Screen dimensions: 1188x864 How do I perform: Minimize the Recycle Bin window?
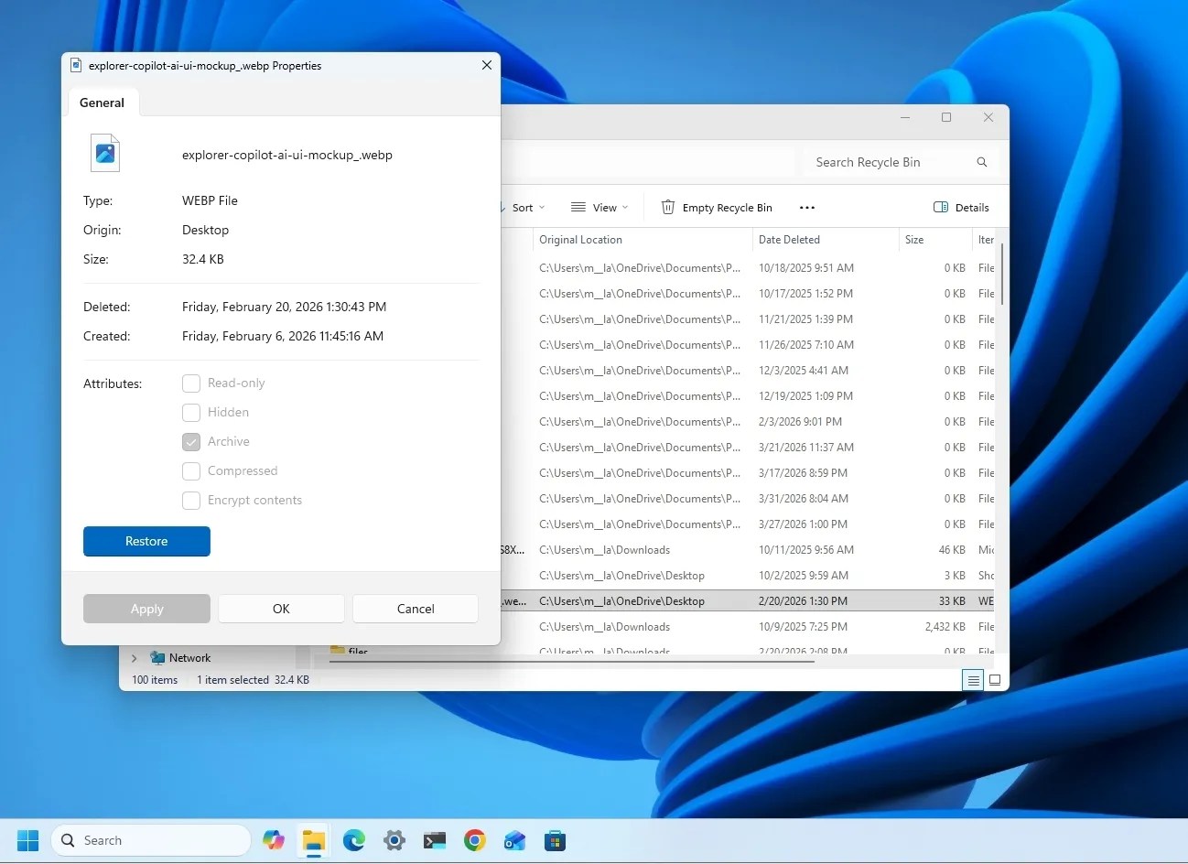[x=905, y=117]
